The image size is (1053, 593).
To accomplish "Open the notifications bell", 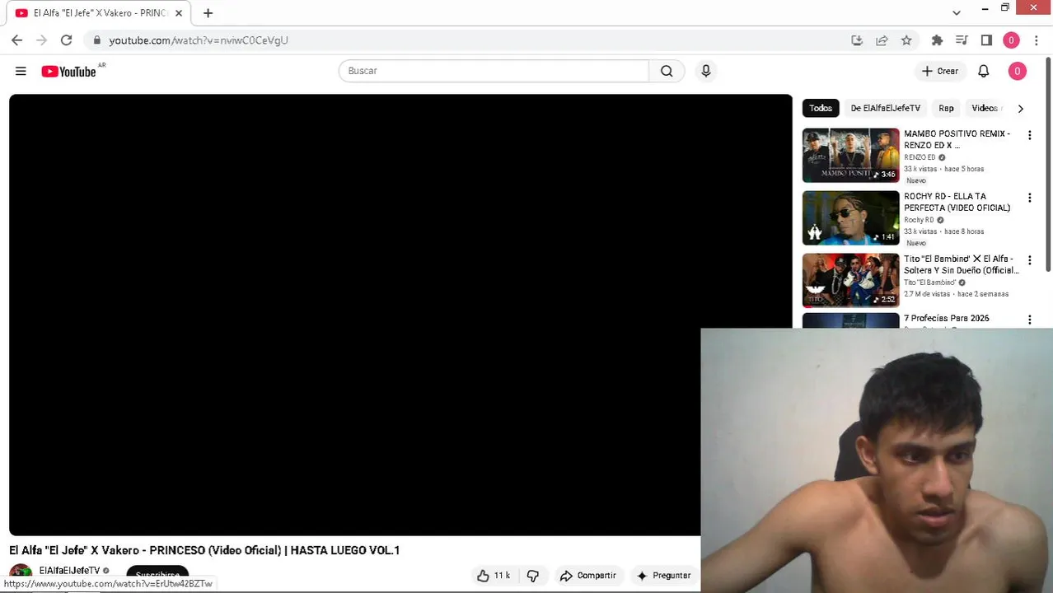I will tap(983, 71).
